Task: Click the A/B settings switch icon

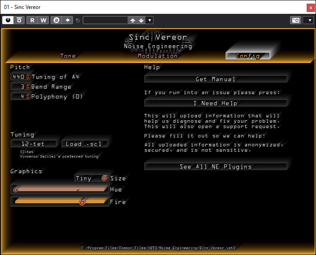Action: [x=56, y=20]
